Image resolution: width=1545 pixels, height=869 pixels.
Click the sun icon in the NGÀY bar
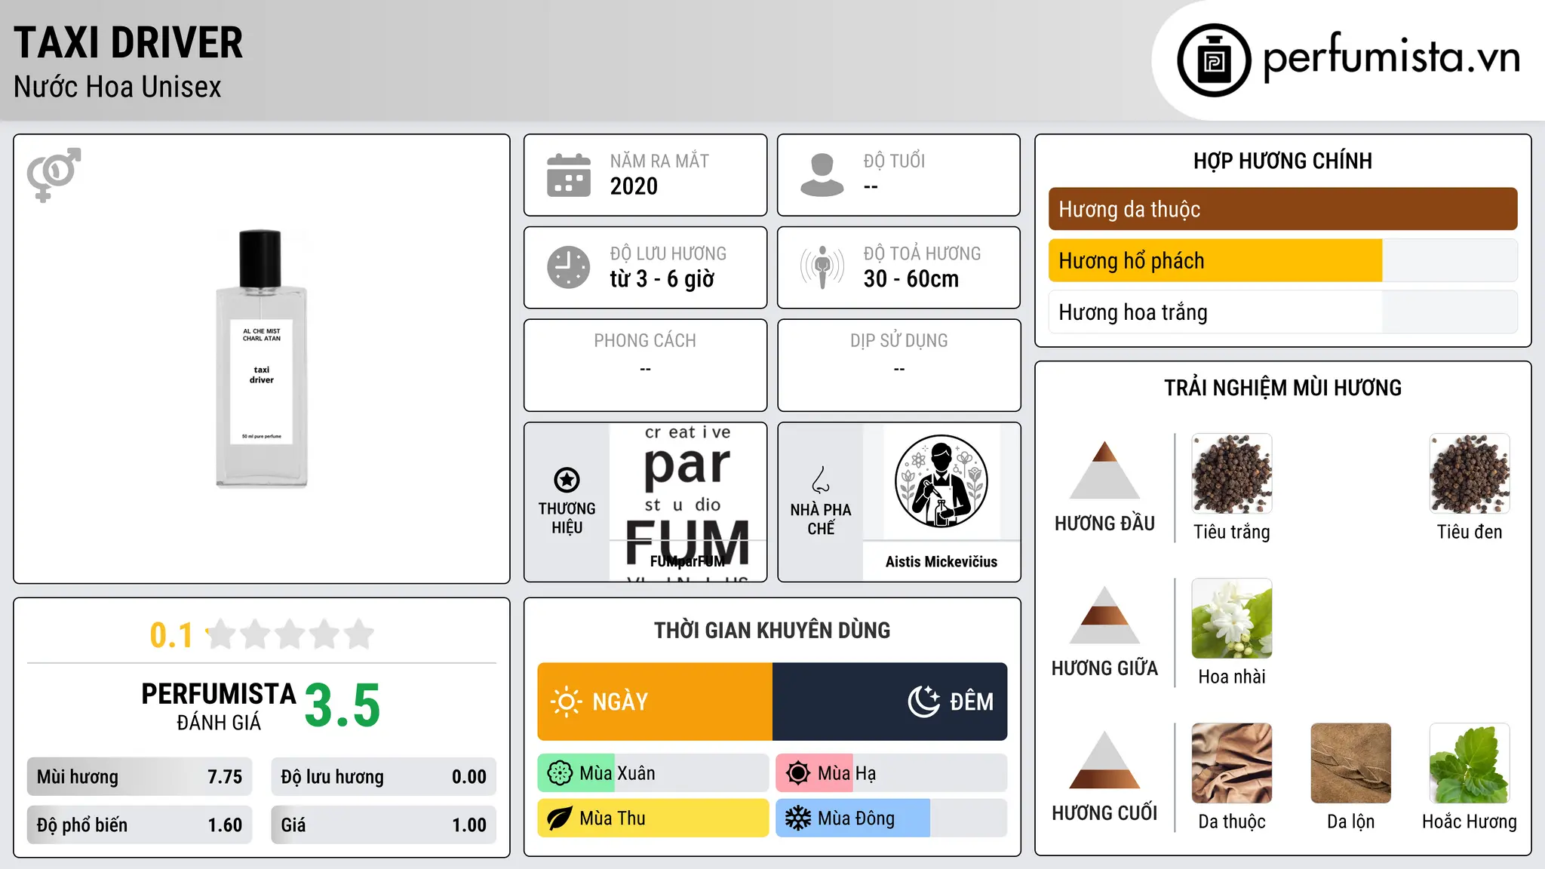click(x=567, y=702)
